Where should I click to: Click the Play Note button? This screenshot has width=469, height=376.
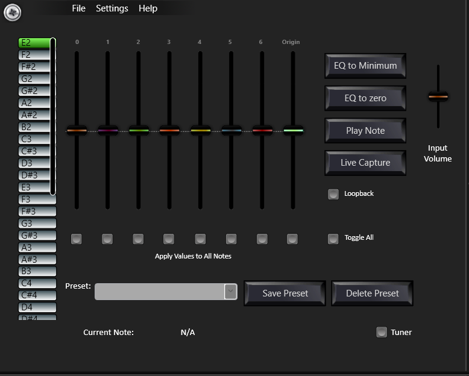(365, 131)
